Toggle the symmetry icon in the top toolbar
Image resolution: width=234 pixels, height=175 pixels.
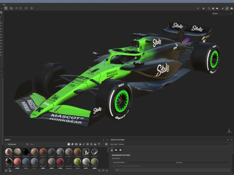[x=17, y=8]
